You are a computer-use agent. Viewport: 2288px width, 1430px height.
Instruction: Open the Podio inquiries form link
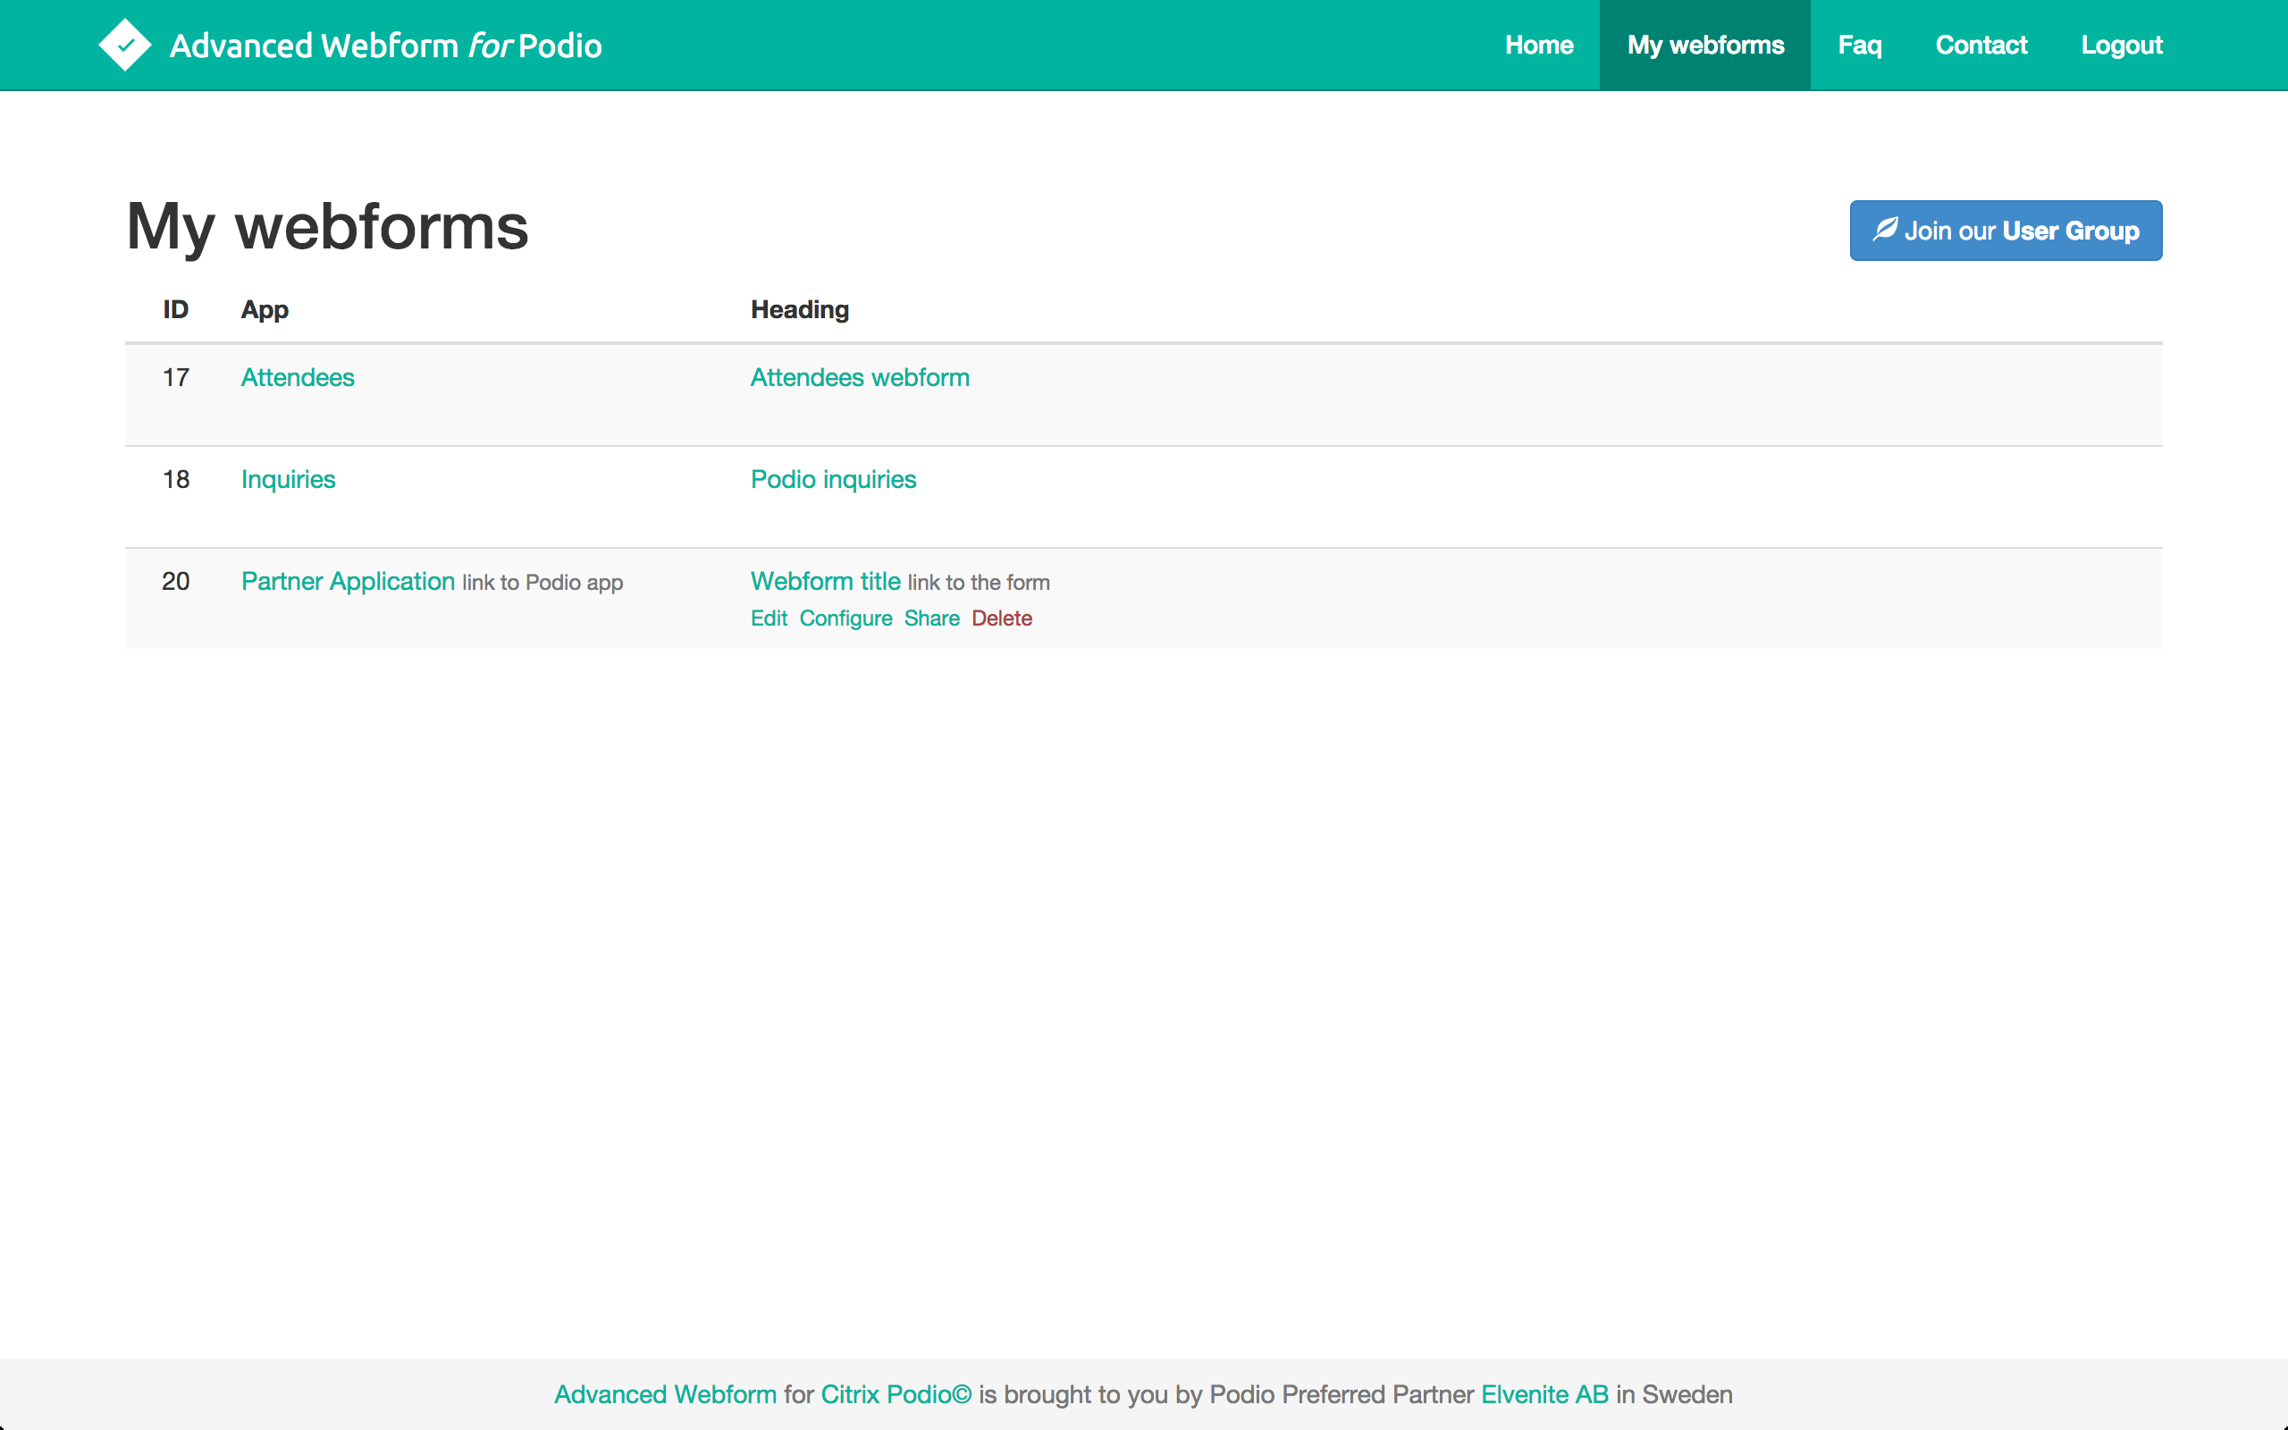pyautogui.click(x=833, y=480)
